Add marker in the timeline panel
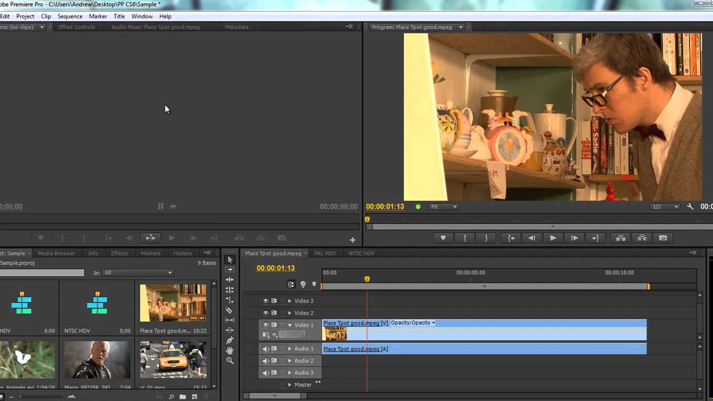The image size is (713, 401). [314, 284]
